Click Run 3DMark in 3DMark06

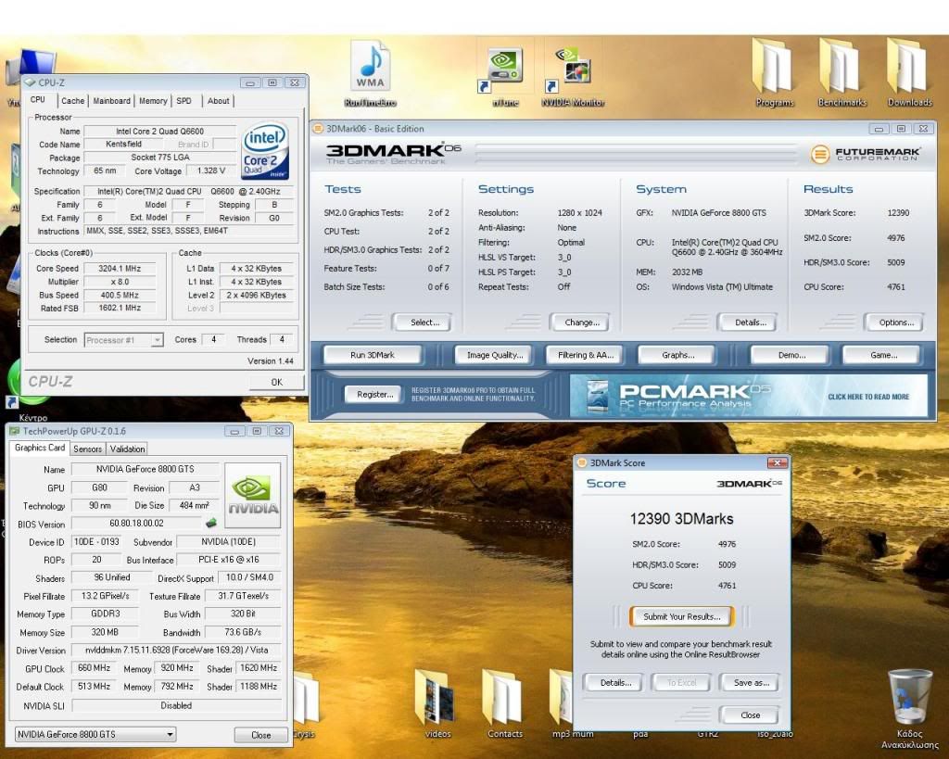click(373, 354)
